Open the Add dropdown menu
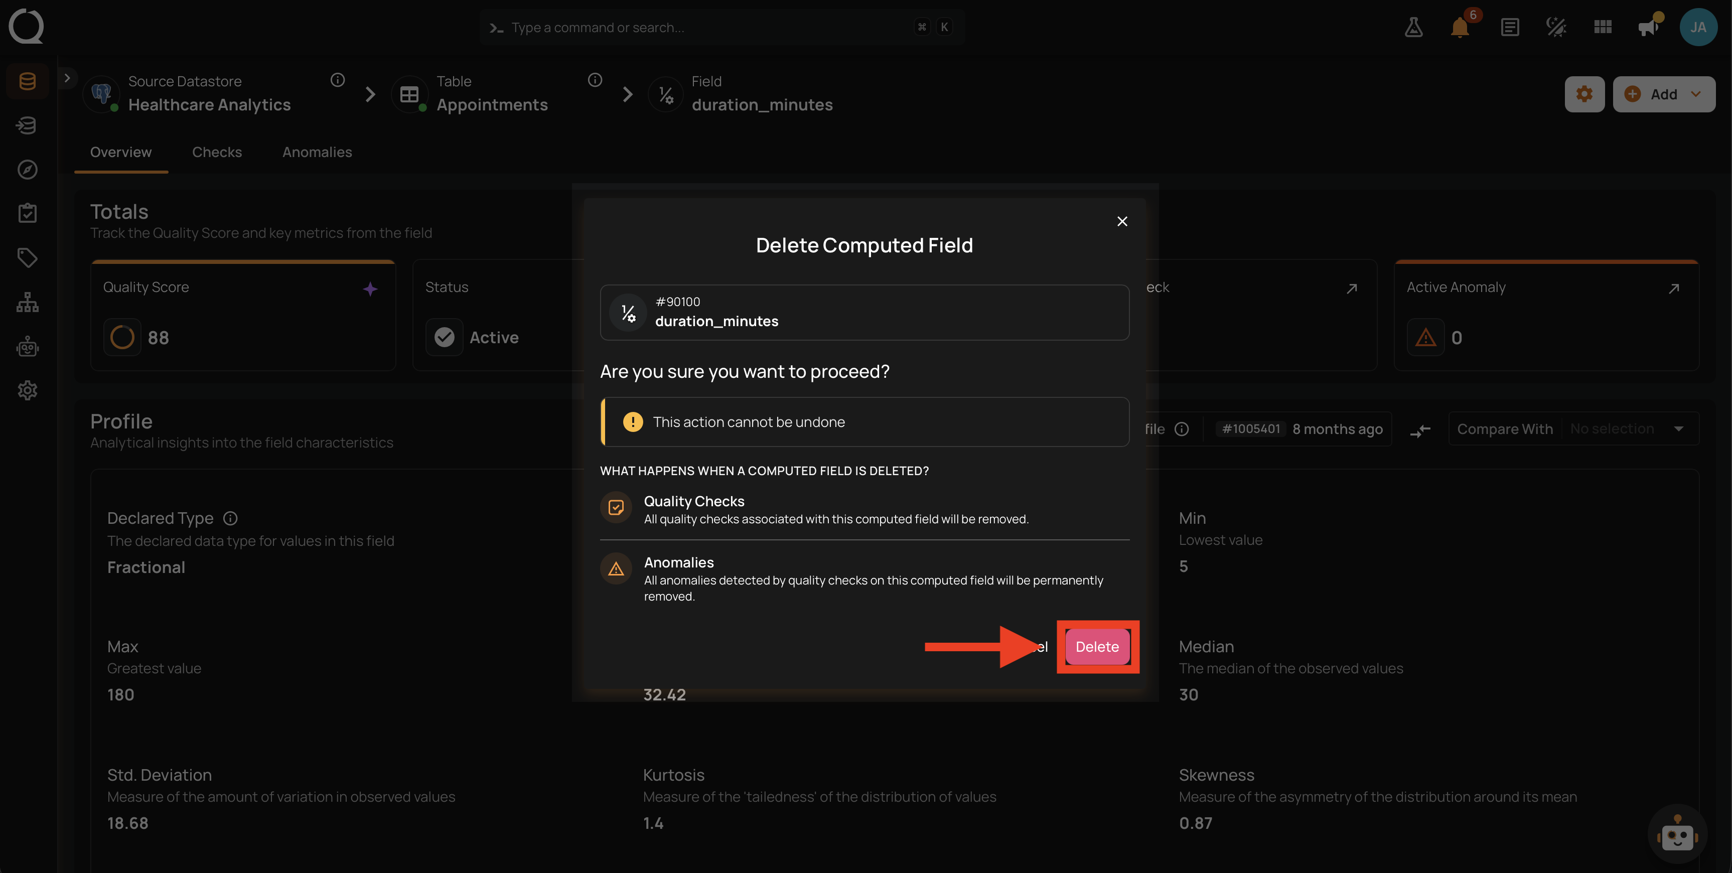The image size is (1732, 873). point(1663,94)
